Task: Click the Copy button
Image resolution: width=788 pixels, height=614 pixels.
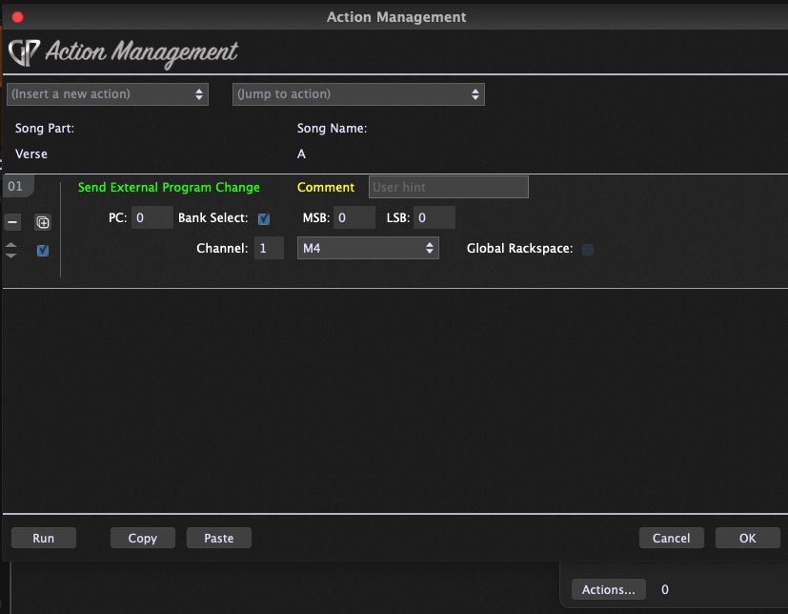Action: coord(143,538)
